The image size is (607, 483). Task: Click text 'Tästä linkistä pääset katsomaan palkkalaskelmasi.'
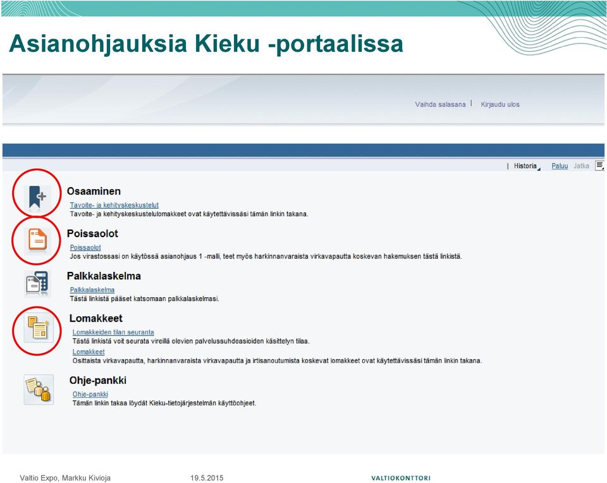point(144,299)
